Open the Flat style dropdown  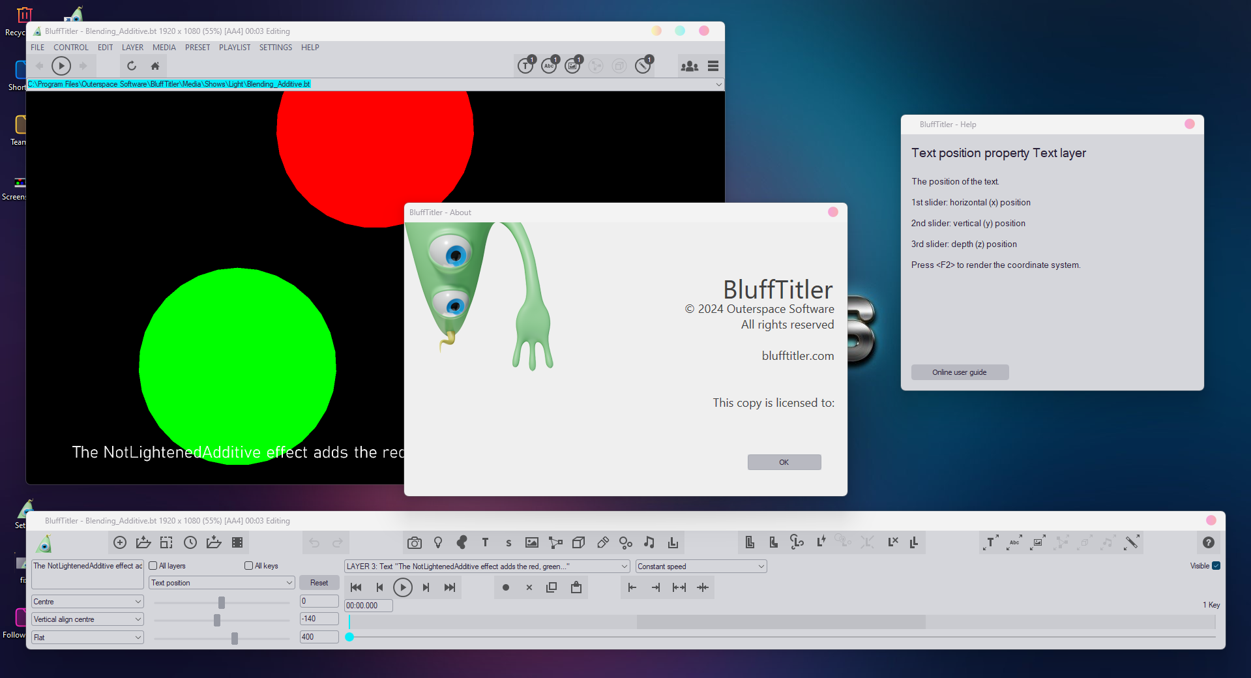coord(87,638)
